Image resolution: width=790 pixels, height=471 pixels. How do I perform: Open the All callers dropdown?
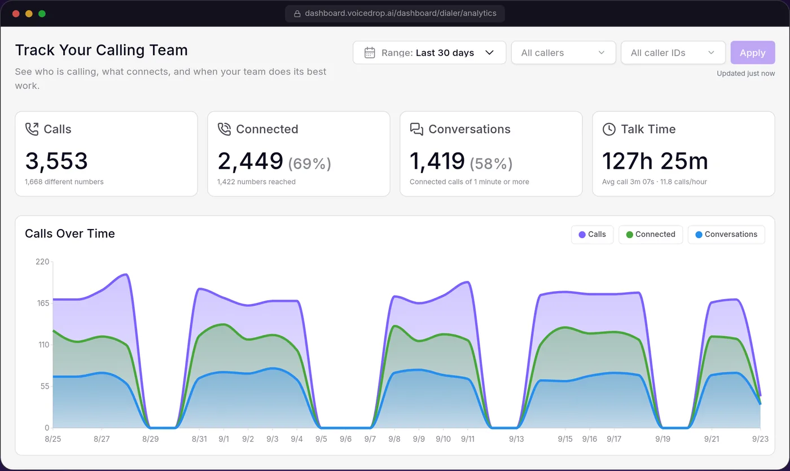click(563, 52)
